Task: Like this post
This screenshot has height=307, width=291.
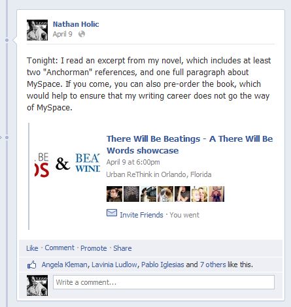Action: click(x=32, y=248)
